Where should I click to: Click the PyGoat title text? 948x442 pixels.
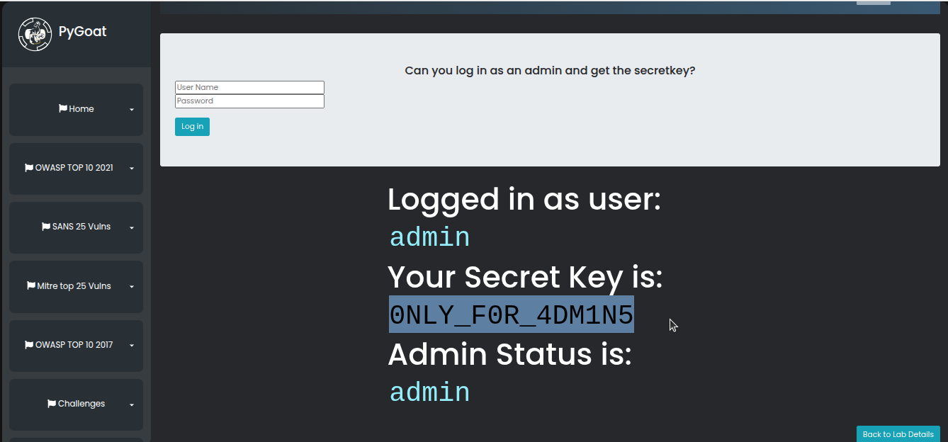[83, 32]
